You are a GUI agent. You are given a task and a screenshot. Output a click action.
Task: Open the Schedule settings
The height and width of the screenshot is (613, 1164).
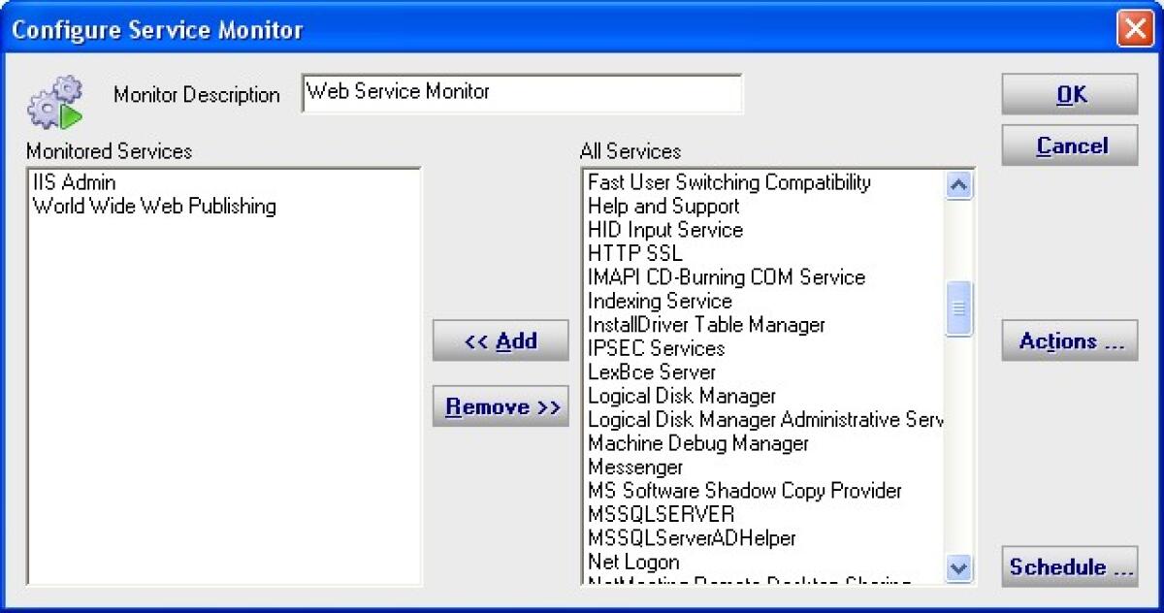click(1070, 566)
